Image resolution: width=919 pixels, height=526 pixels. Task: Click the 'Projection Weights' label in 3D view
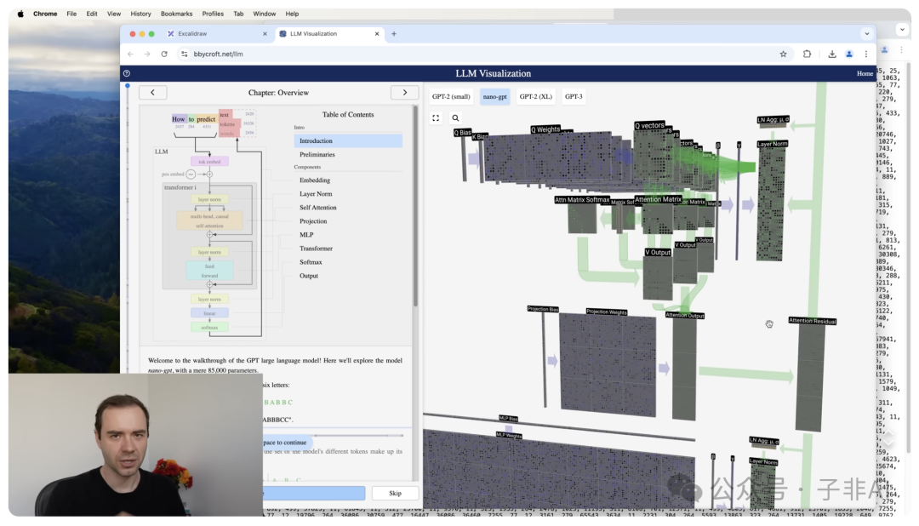pyautogui.click(x=607, y=312)
